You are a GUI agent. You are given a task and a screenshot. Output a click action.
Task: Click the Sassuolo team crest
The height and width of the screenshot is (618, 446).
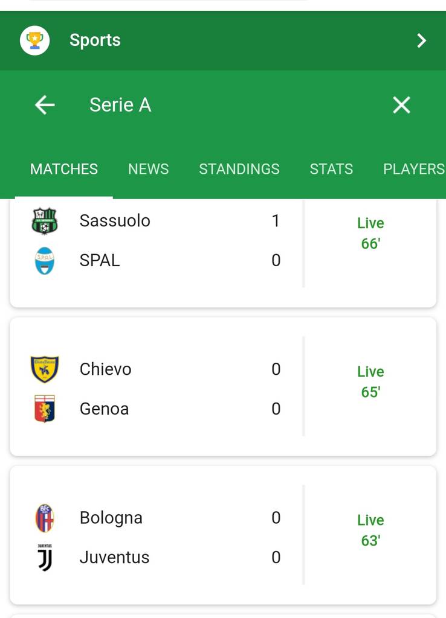pos(44,221)
